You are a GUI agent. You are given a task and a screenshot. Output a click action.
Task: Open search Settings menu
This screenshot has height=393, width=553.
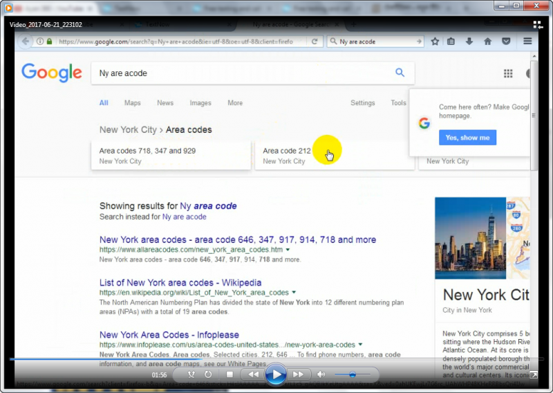tap(362, 103)
